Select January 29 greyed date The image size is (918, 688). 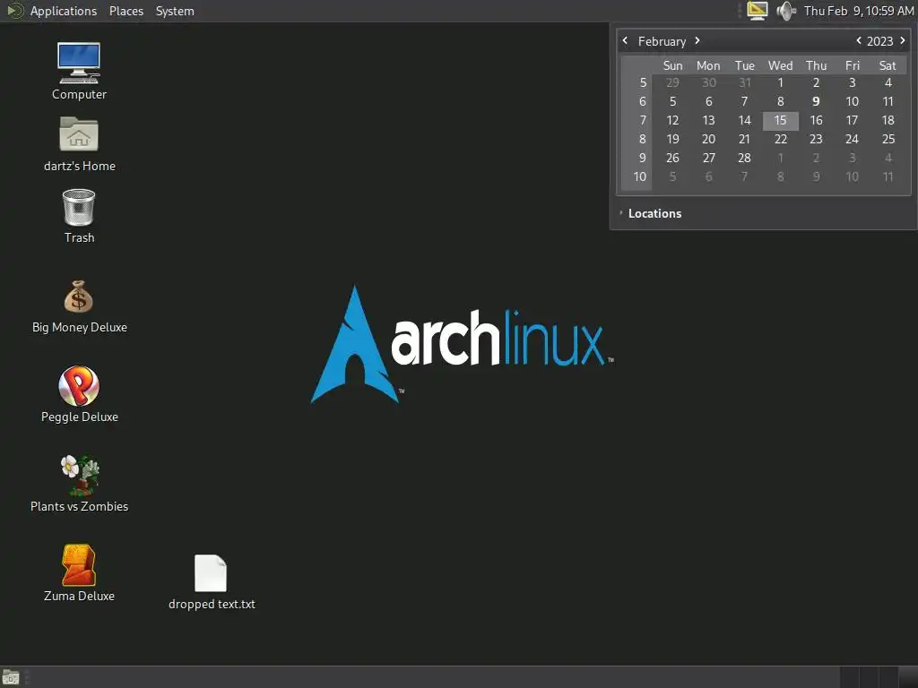coord(672,83)
